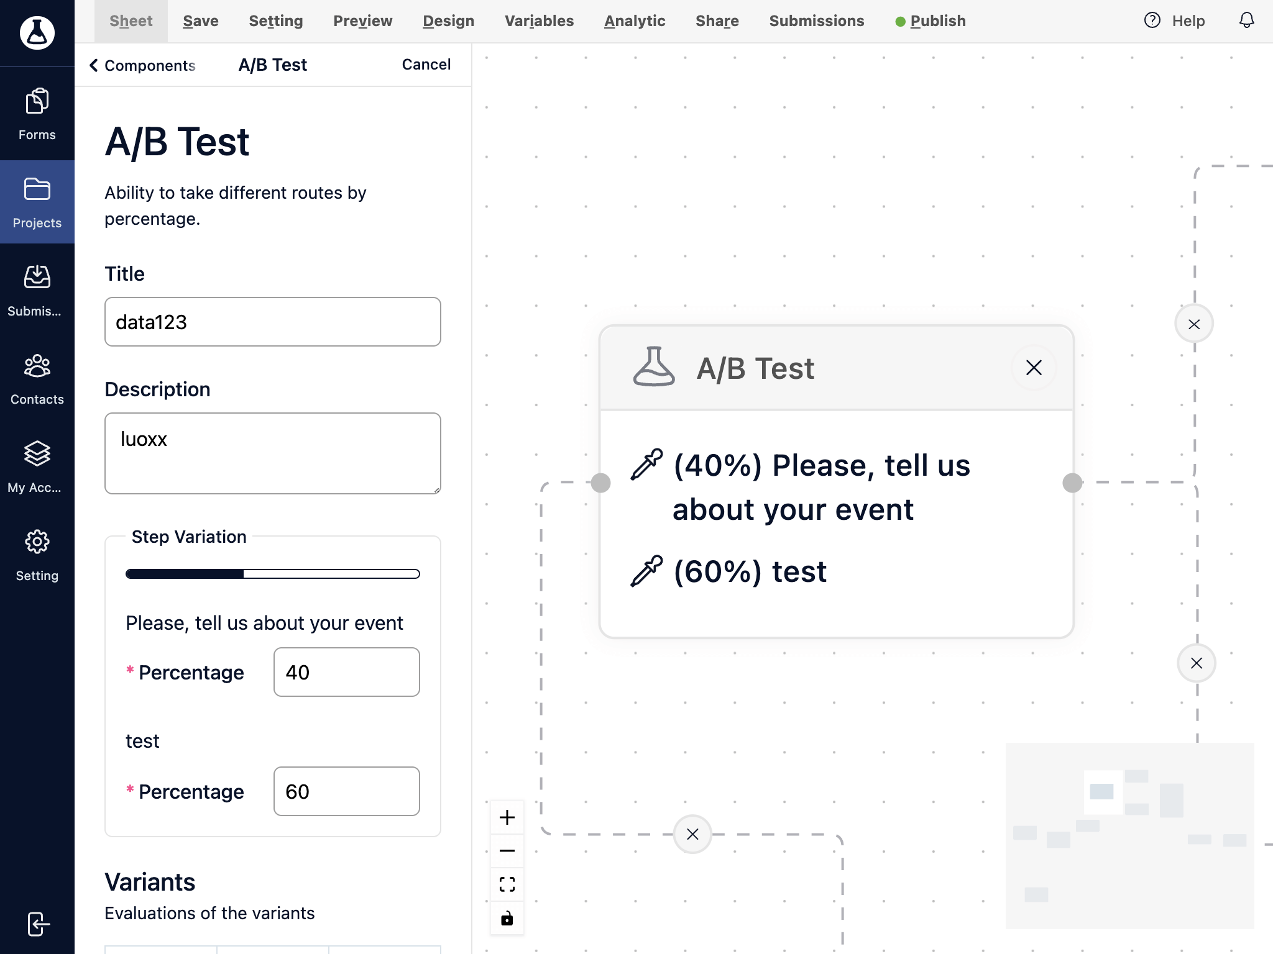Click the flask icon on A/B Test node
The image size is (1273, 954).
click(x=653, y=367)
